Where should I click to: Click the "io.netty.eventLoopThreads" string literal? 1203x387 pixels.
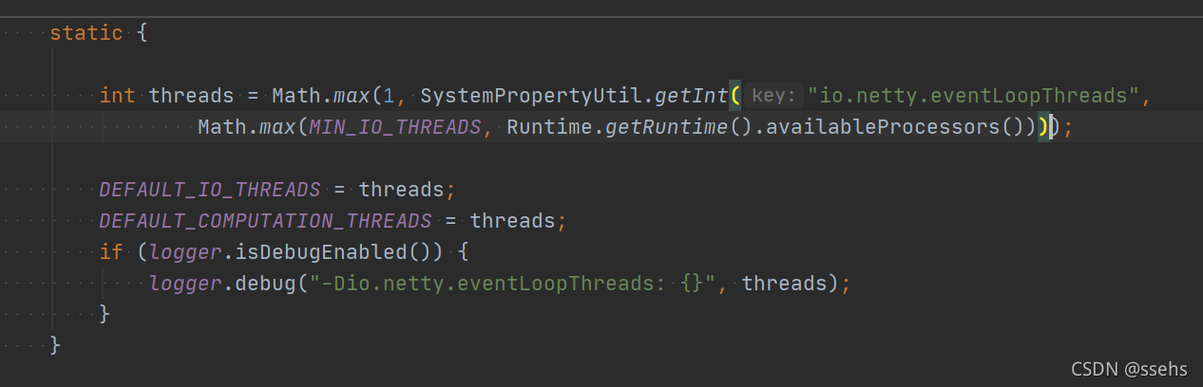(x=973, y=96)
